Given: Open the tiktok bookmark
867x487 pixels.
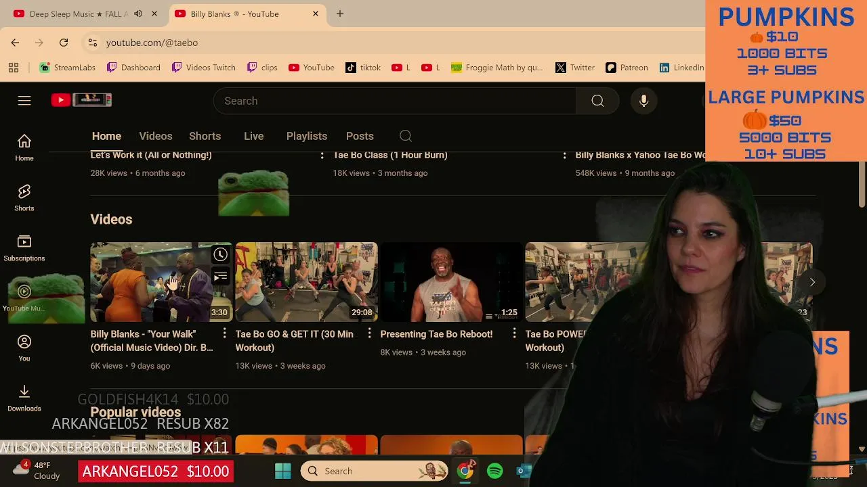Looking at the screenshot, I should pyautogui.click(x=364, y=68).
